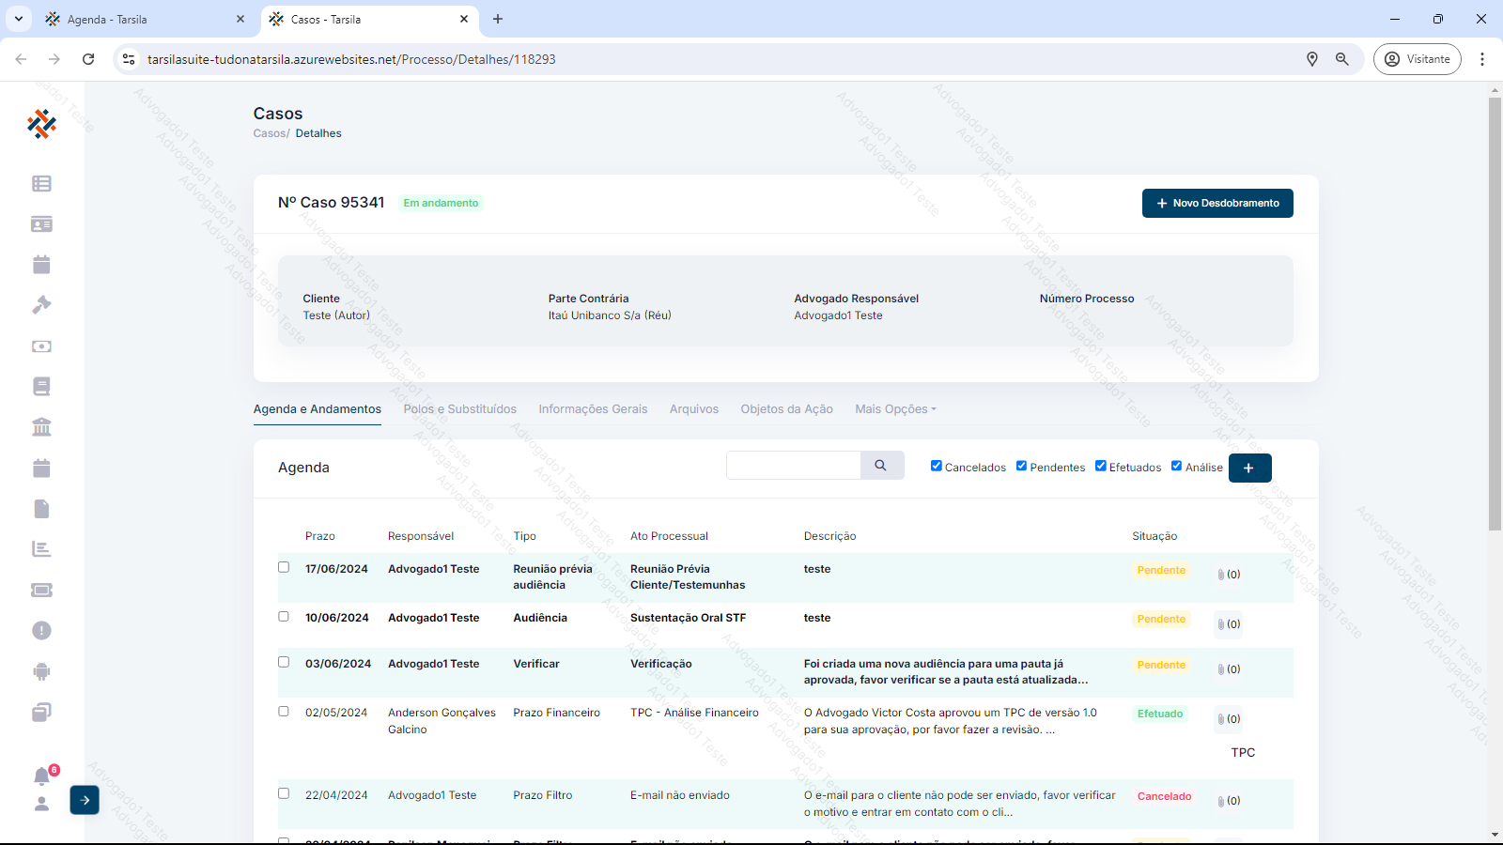Image resolution: width=1503 pixels, height=845 pixels.
Task: Toggle the Pendentes filter checkbox
Action: pos(1021,466)
